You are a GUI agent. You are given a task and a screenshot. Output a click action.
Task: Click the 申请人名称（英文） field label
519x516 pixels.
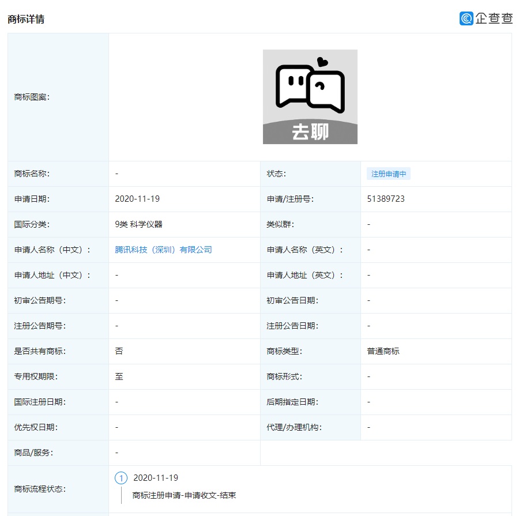[x=304, y=250]
